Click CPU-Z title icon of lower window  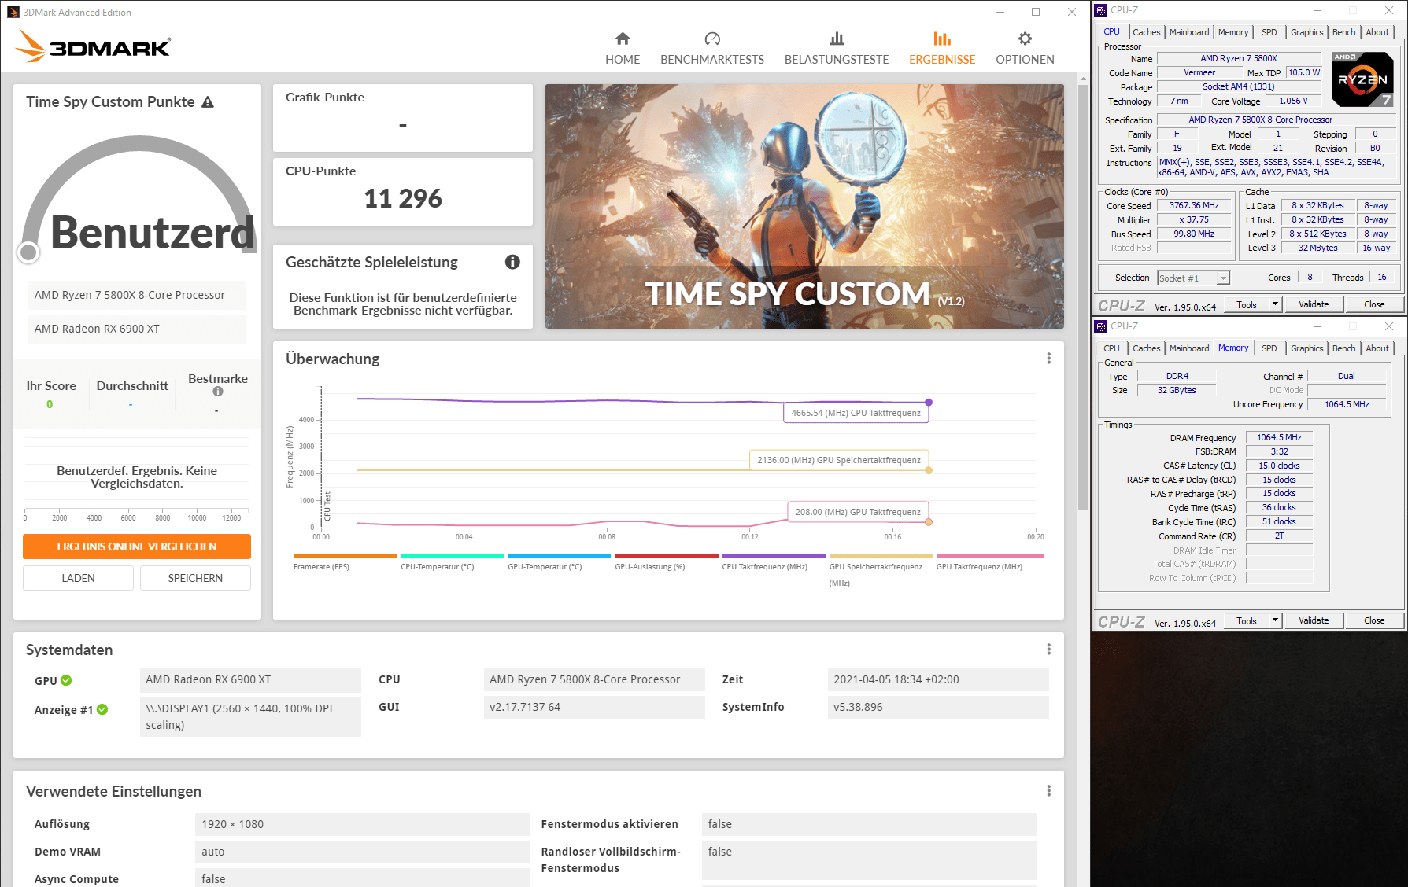[x=1100, y=326]
